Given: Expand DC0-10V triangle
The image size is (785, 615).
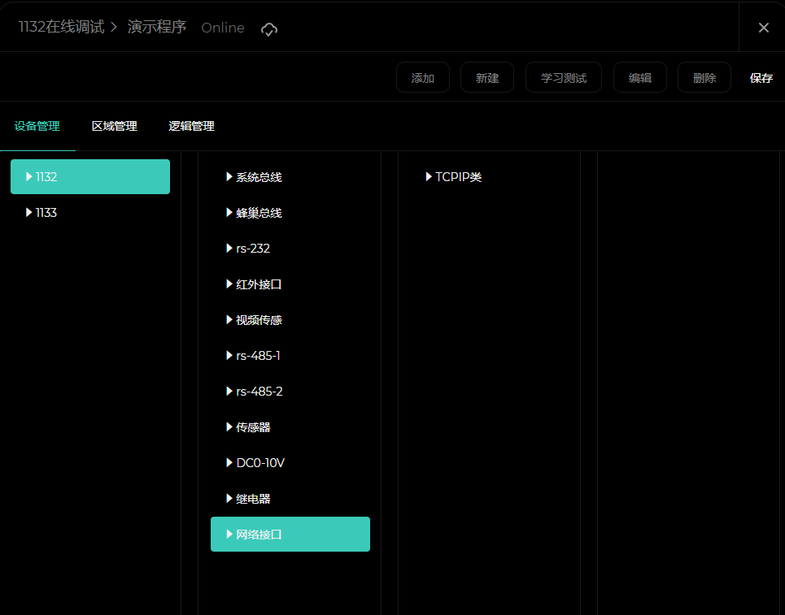Looking at the screenshot, I should (229, 462).
